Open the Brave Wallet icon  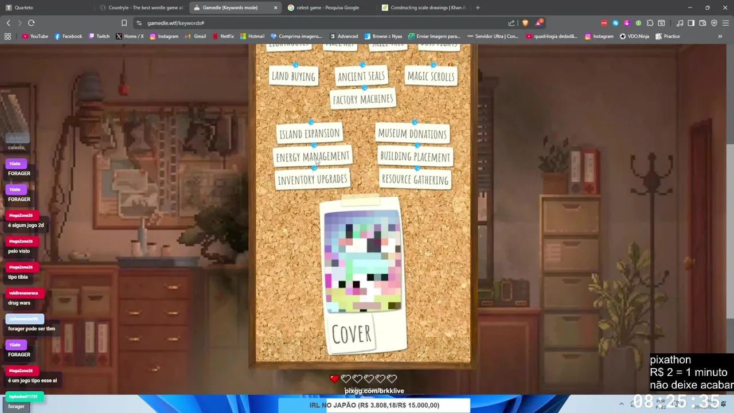pyautogui.click(x=702, y=23)
